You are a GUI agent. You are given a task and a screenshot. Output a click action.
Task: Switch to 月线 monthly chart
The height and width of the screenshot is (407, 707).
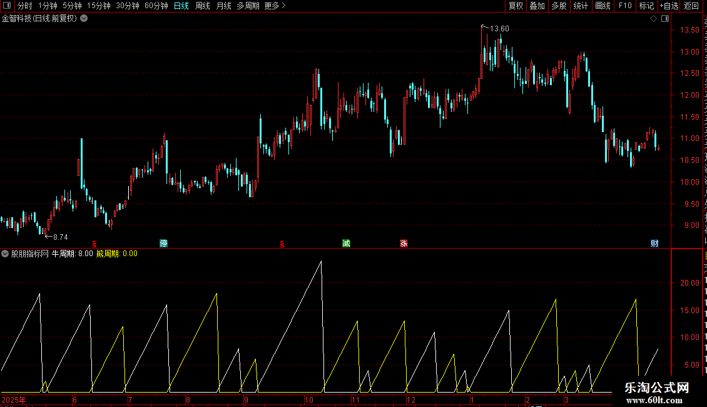tap(223, 6)
